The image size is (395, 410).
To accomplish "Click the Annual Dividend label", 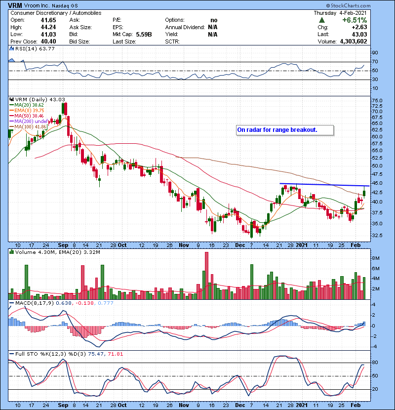I will tap(185, 27).
